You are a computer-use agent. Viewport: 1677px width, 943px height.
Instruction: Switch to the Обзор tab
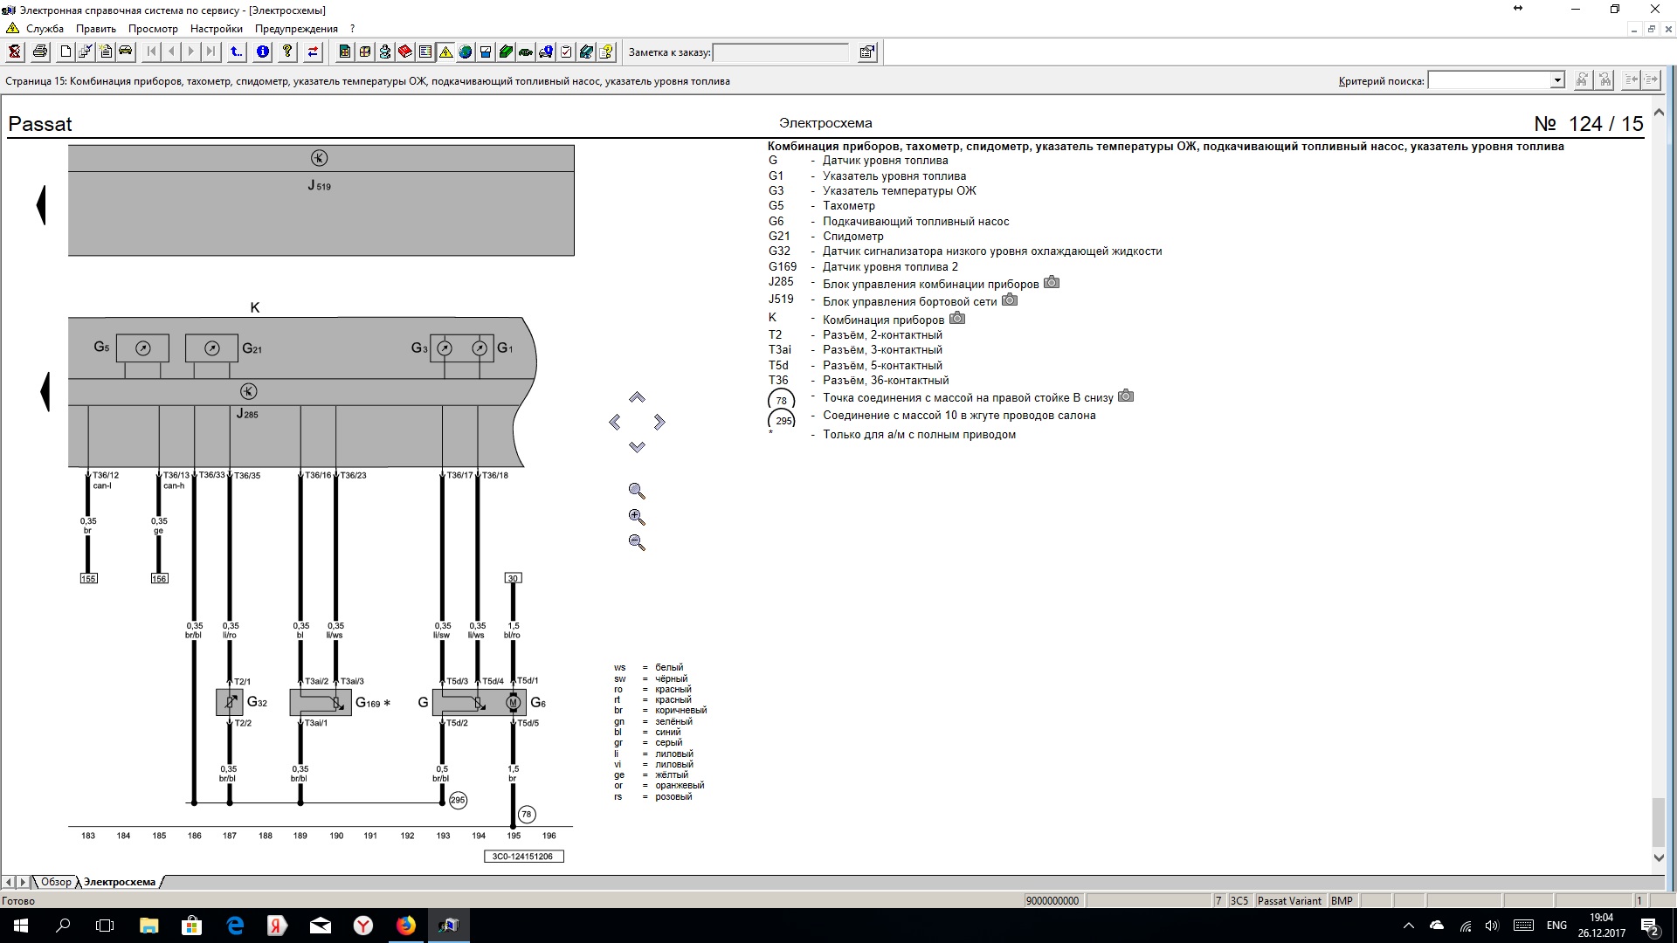pos(56,882)
